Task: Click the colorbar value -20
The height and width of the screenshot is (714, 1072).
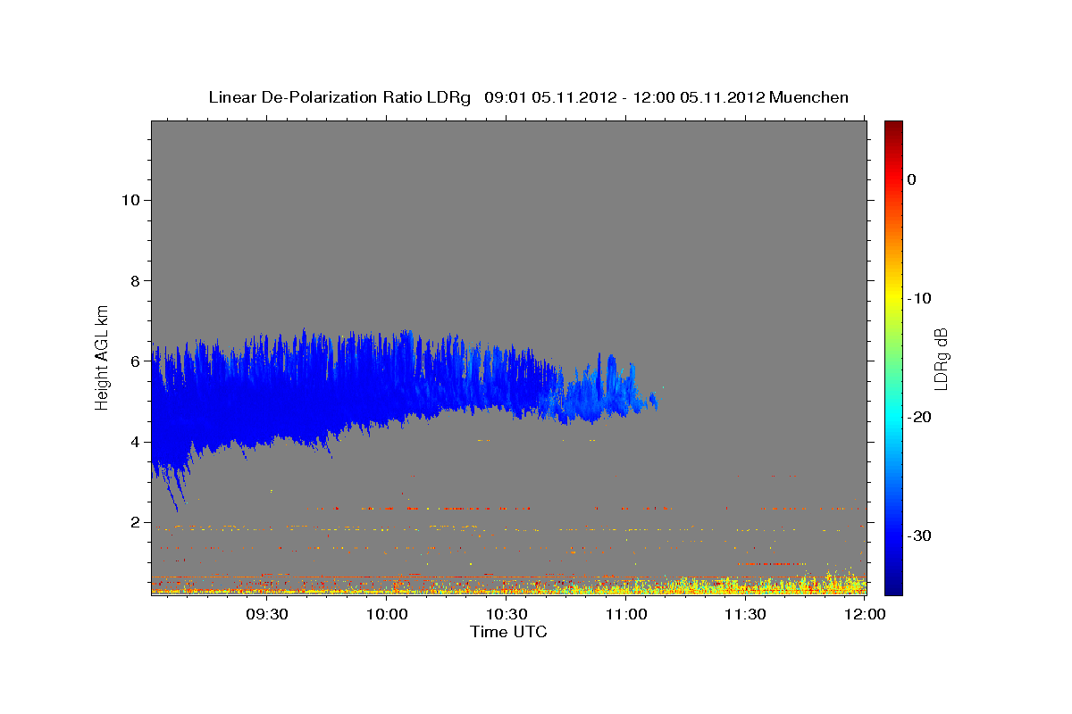Action: coord(919,417)
